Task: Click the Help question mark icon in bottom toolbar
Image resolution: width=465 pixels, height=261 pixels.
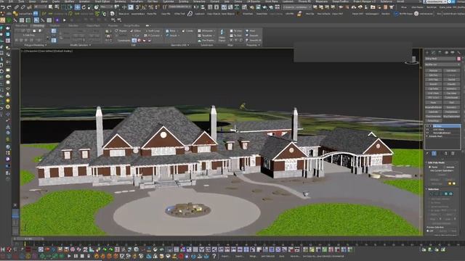Action: point(214,256)
